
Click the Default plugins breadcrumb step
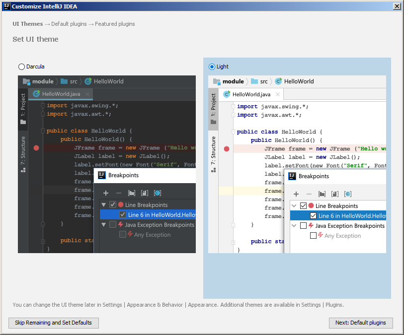[69, 24]
